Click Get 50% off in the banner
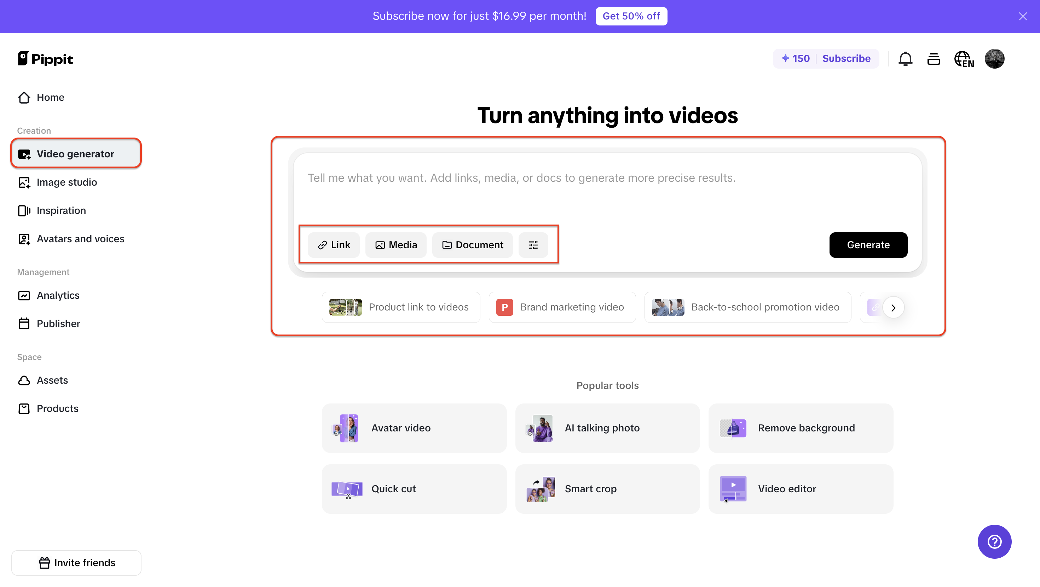The image size is (1040, 587). 631,16
